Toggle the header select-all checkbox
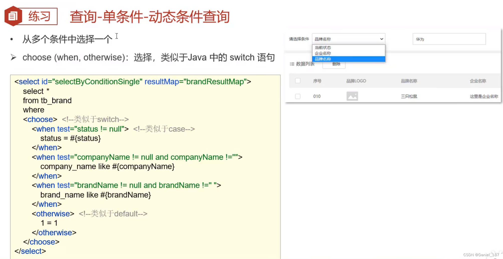 (297, 81)
